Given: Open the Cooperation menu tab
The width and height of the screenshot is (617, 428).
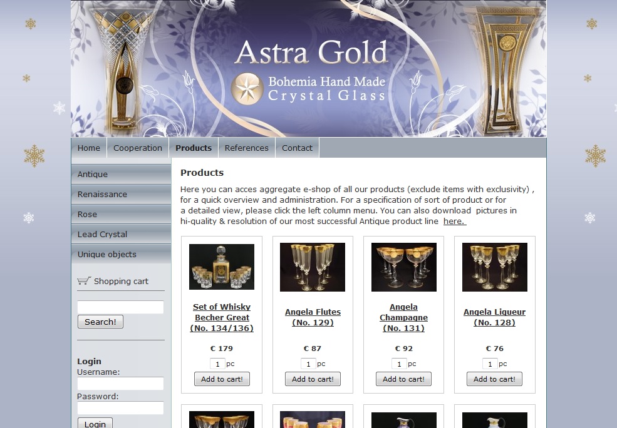Looking at the screenshot, I should 138,148.
